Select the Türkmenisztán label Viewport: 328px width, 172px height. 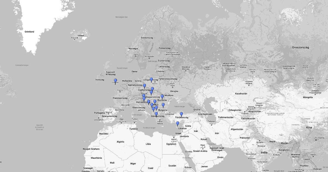225,117
